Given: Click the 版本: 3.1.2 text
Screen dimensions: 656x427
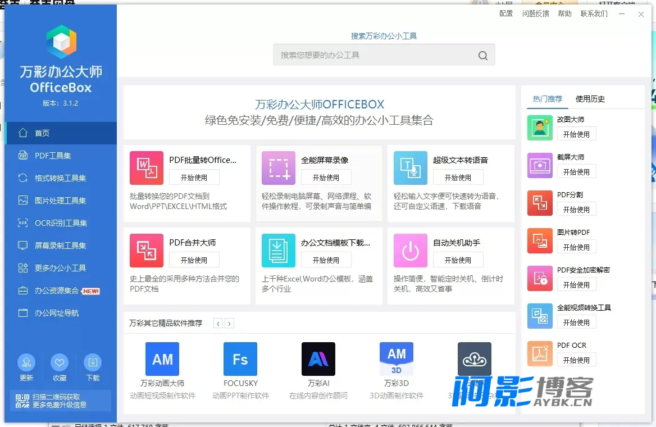Looking at the screenshot, I should point(60,103).
